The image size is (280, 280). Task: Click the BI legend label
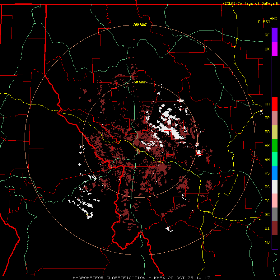click(267, 228)
